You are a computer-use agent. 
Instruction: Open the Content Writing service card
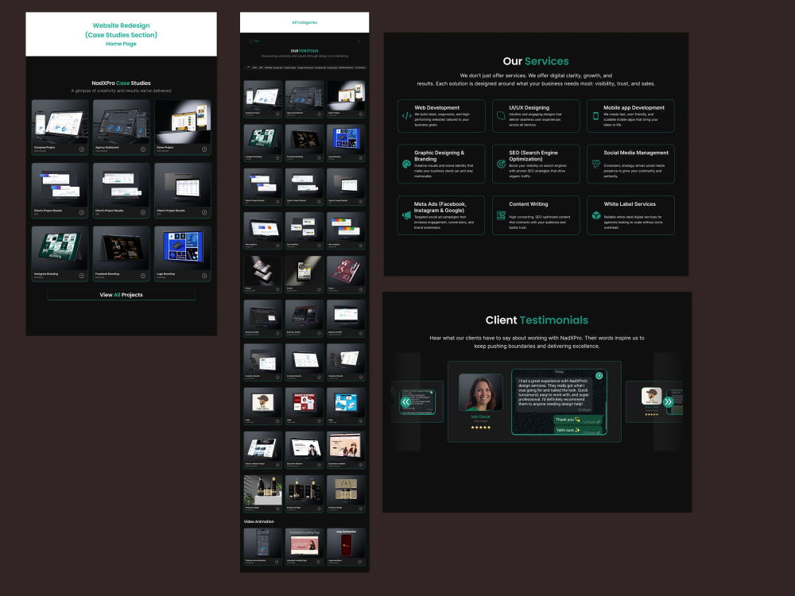[536, 215]
